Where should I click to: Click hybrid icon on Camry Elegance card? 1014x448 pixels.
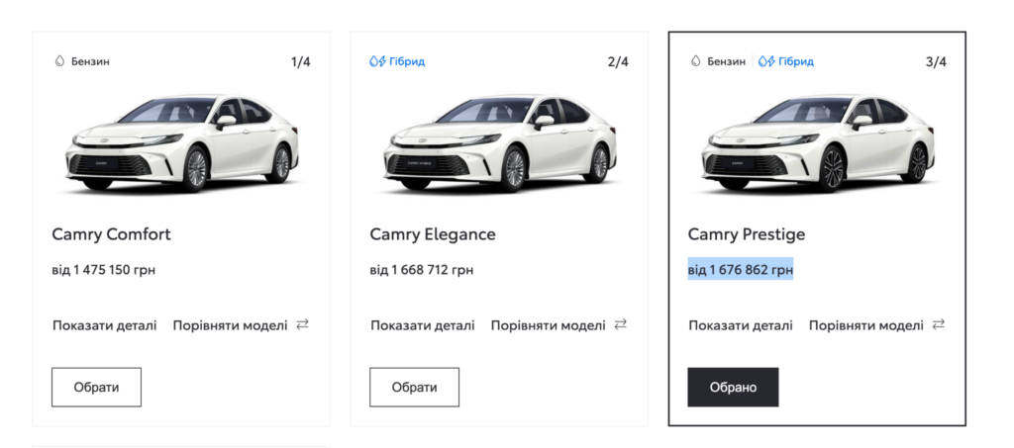377,61
